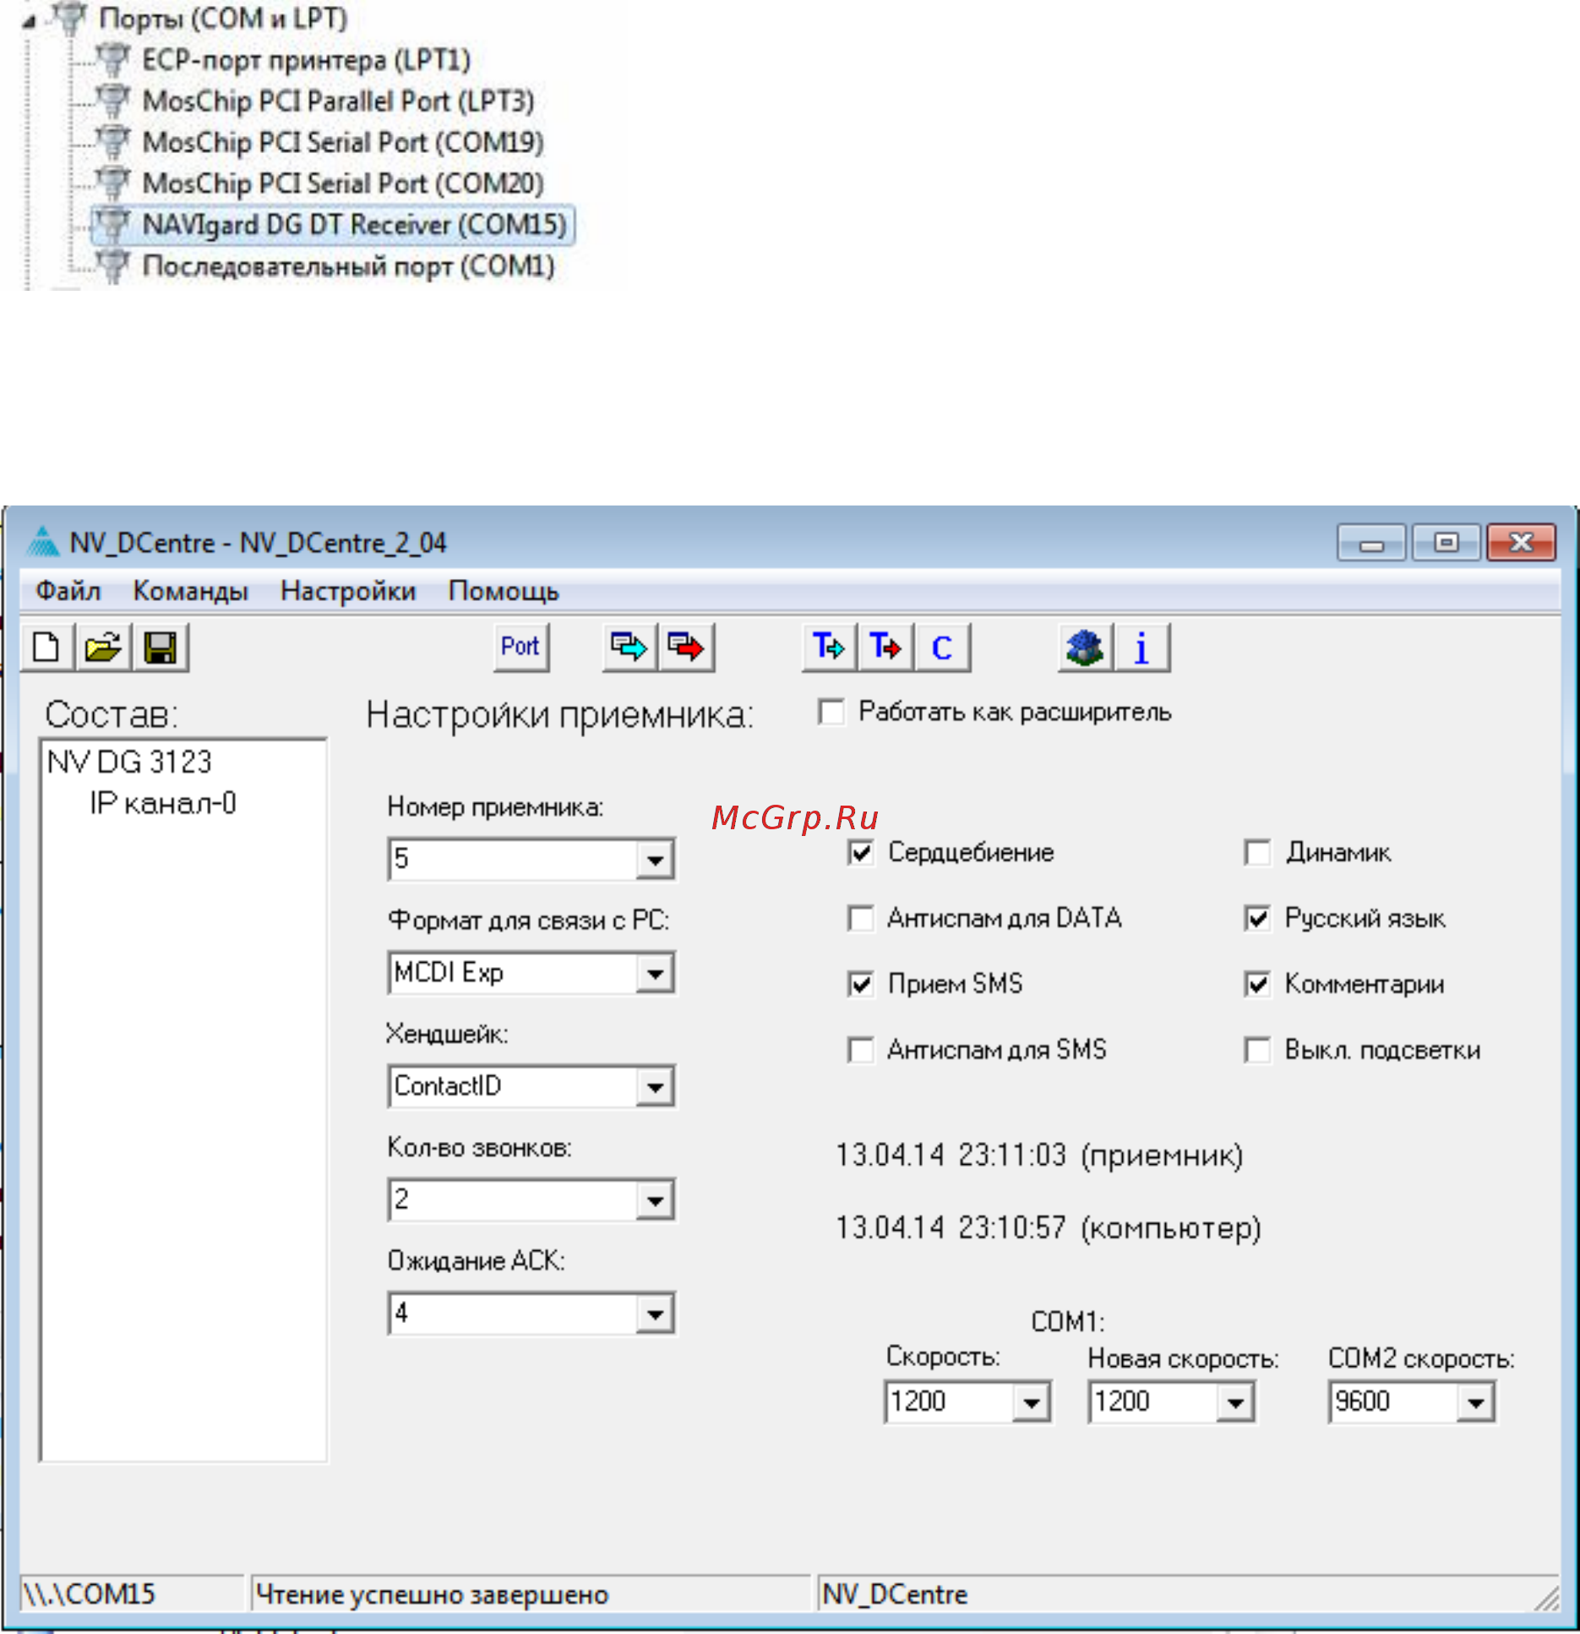Click the Порты (COM и LPT) category icon
1580x1634 pixels.
[69, 18]
